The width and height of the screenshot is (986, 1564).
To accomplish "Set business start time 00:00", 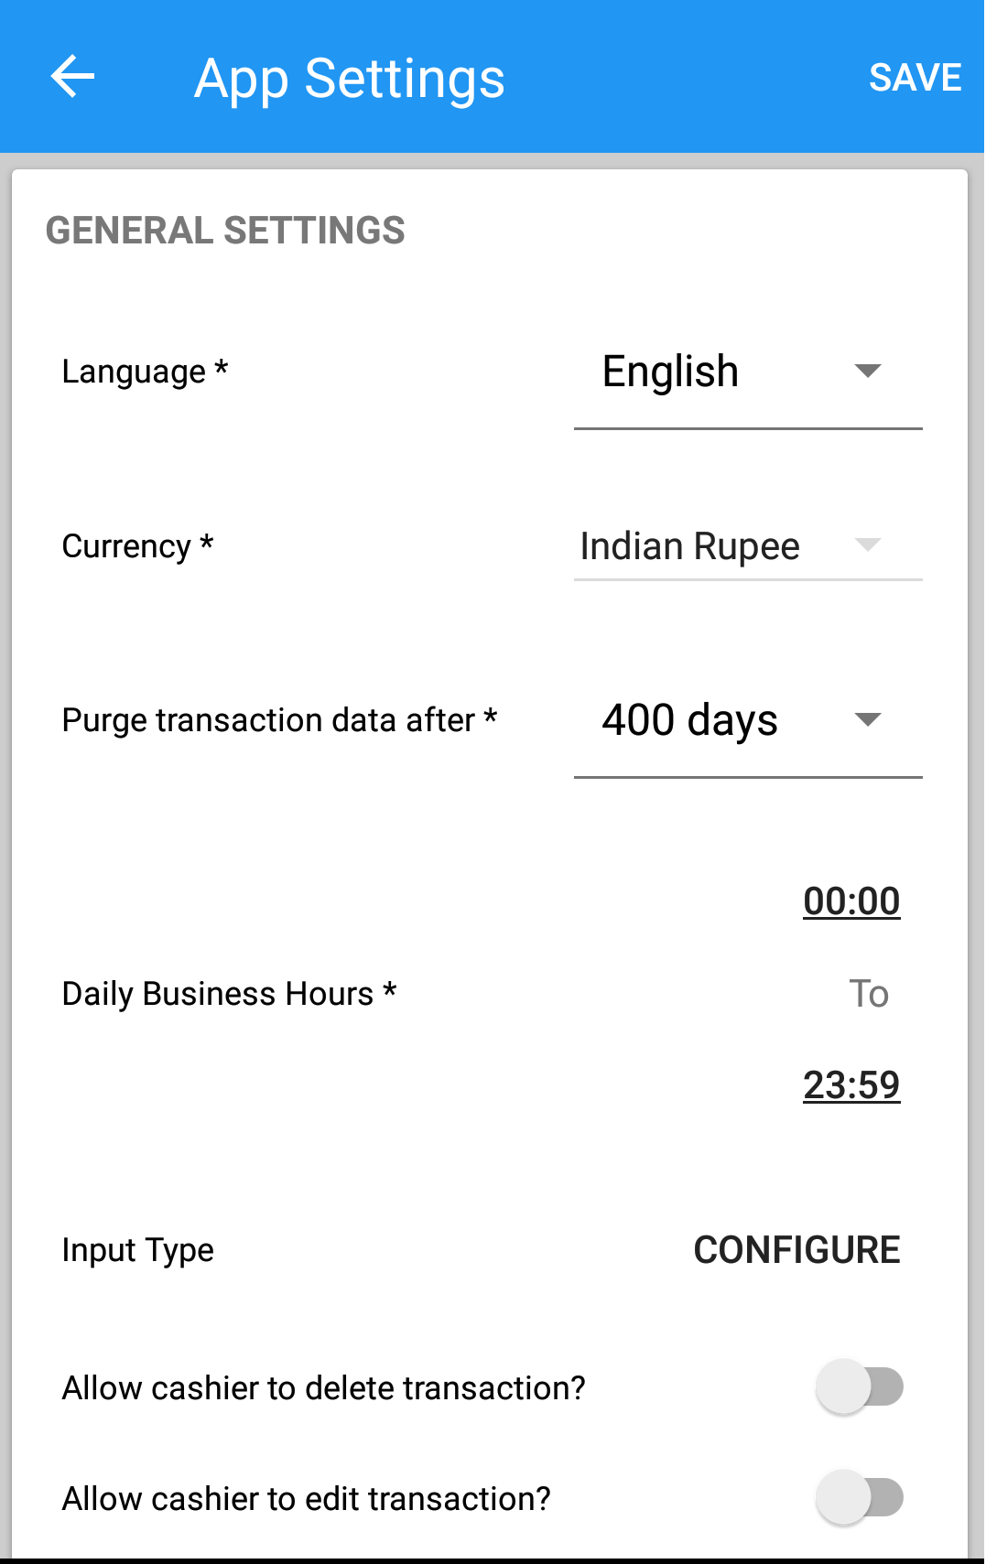I will [x=851, y=901].
